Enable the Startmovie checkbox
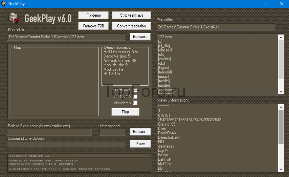This screenshot has height=177, width=289. pos(135,90)
